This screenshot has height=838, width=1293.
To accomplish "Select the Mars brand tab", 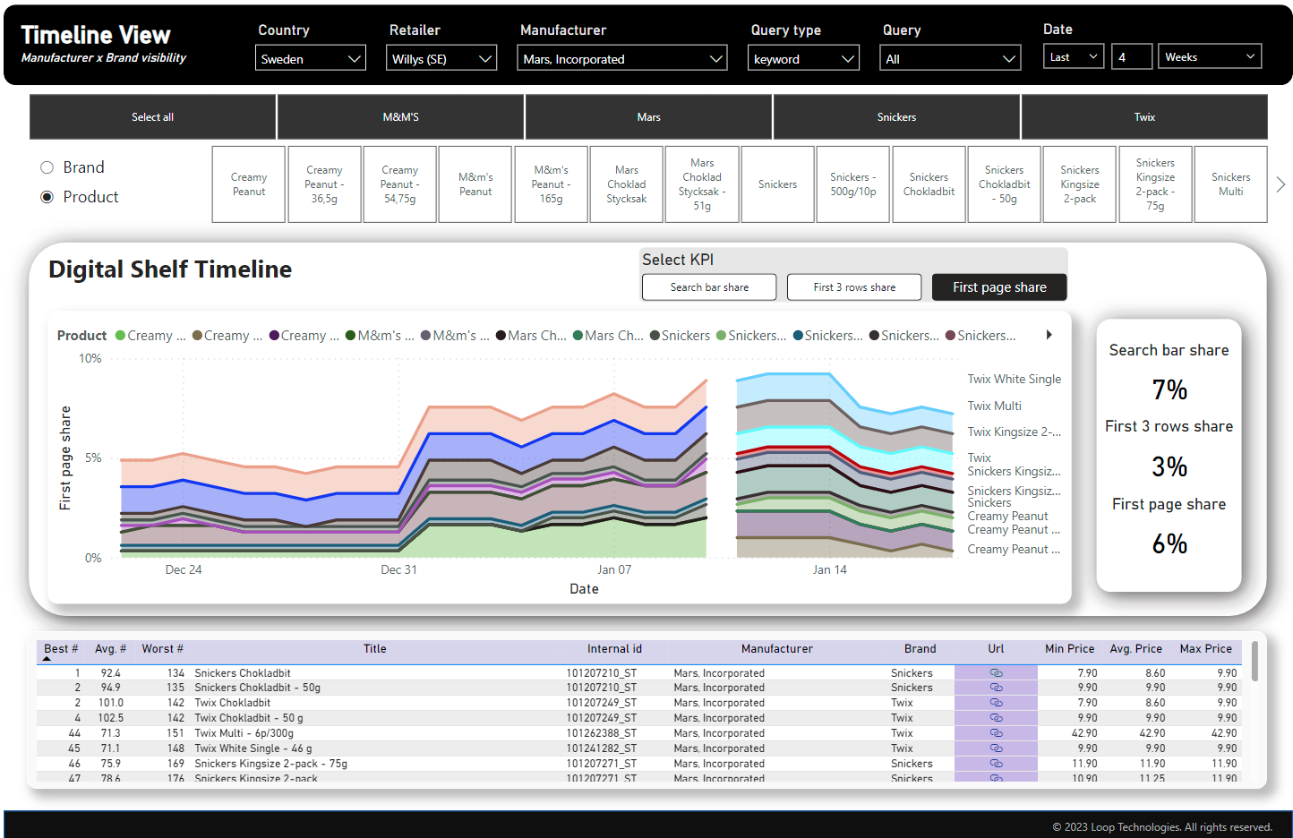I will click(648, 117).
